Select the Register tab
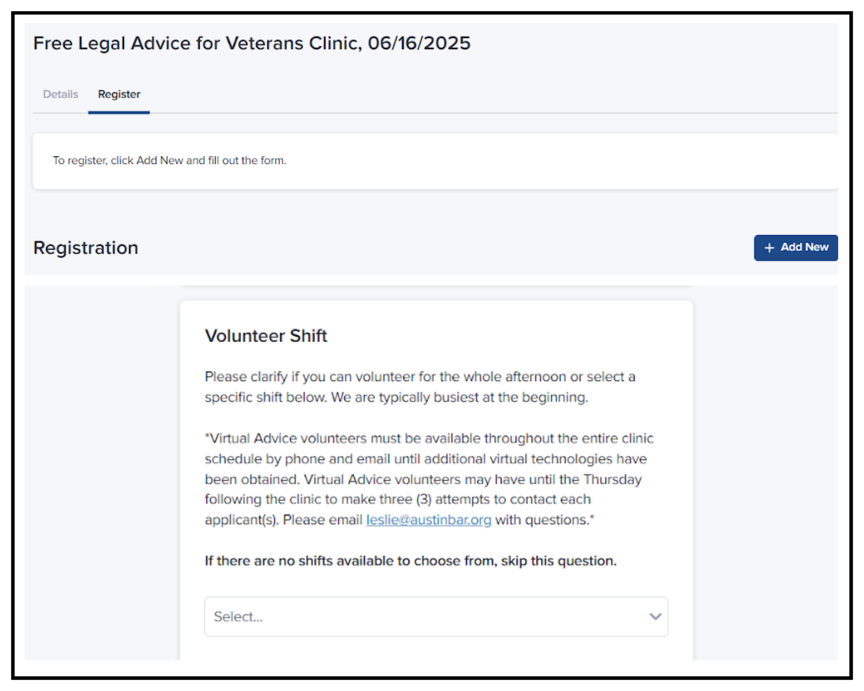Image resolution: width=864 pixels, height=691 pixels. pyautogui.click(x=119, y=94)
